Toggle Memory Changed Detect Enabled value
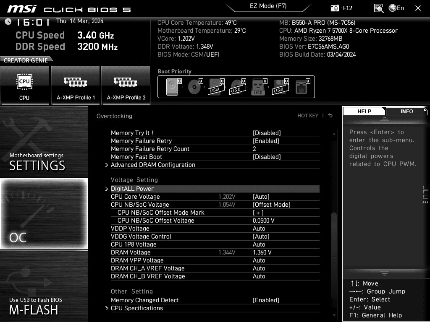This screenshot has height=322, width=430. (266, 300)
